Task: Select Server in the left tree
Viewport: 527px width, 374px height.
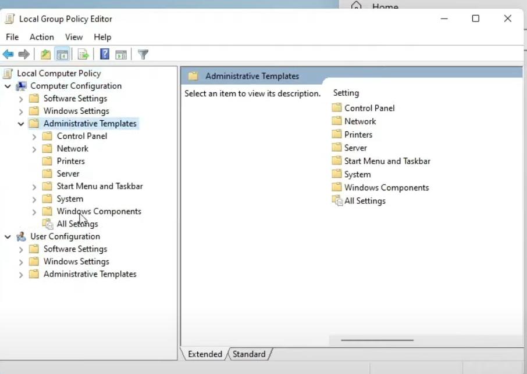Action: 68,174
